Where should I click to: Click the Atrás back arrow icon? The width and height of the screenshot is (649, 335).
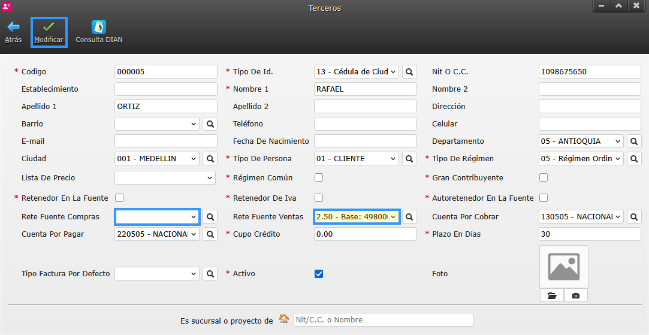(13, 28)
